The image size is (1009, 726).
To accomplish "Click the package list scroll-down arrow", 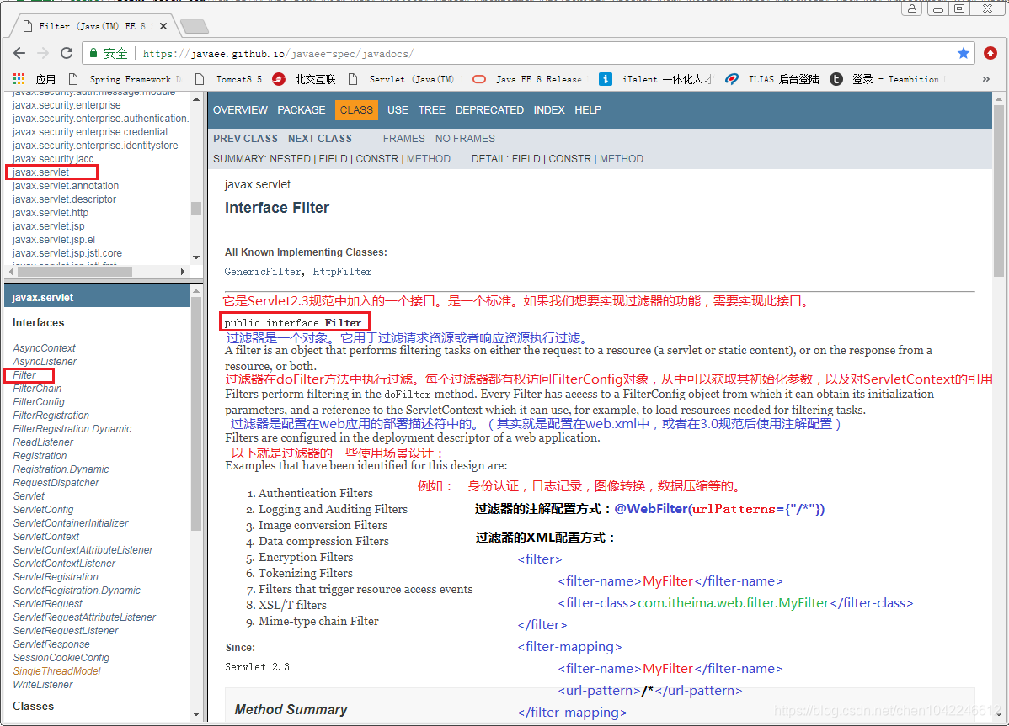I will click(196, 257).
